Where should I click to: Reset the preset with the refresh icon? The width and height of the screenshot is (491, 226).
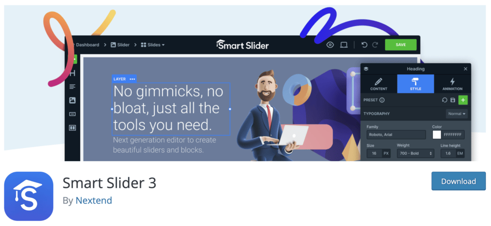(444, 100)
